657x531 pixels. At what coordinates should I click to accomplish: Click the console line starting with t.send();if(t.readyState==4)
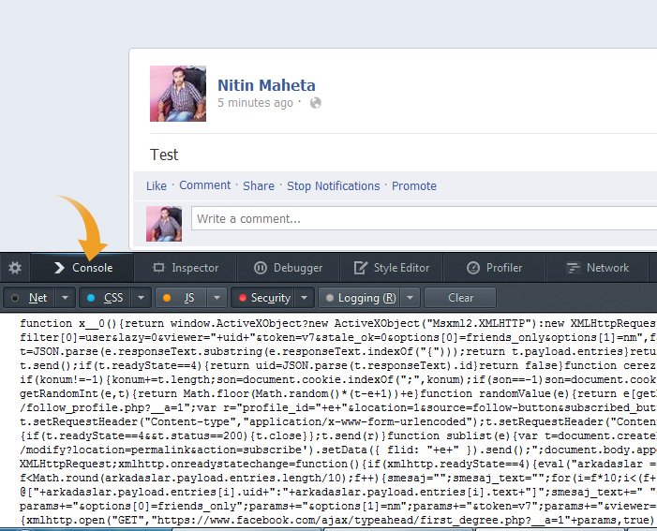point(337,365)
